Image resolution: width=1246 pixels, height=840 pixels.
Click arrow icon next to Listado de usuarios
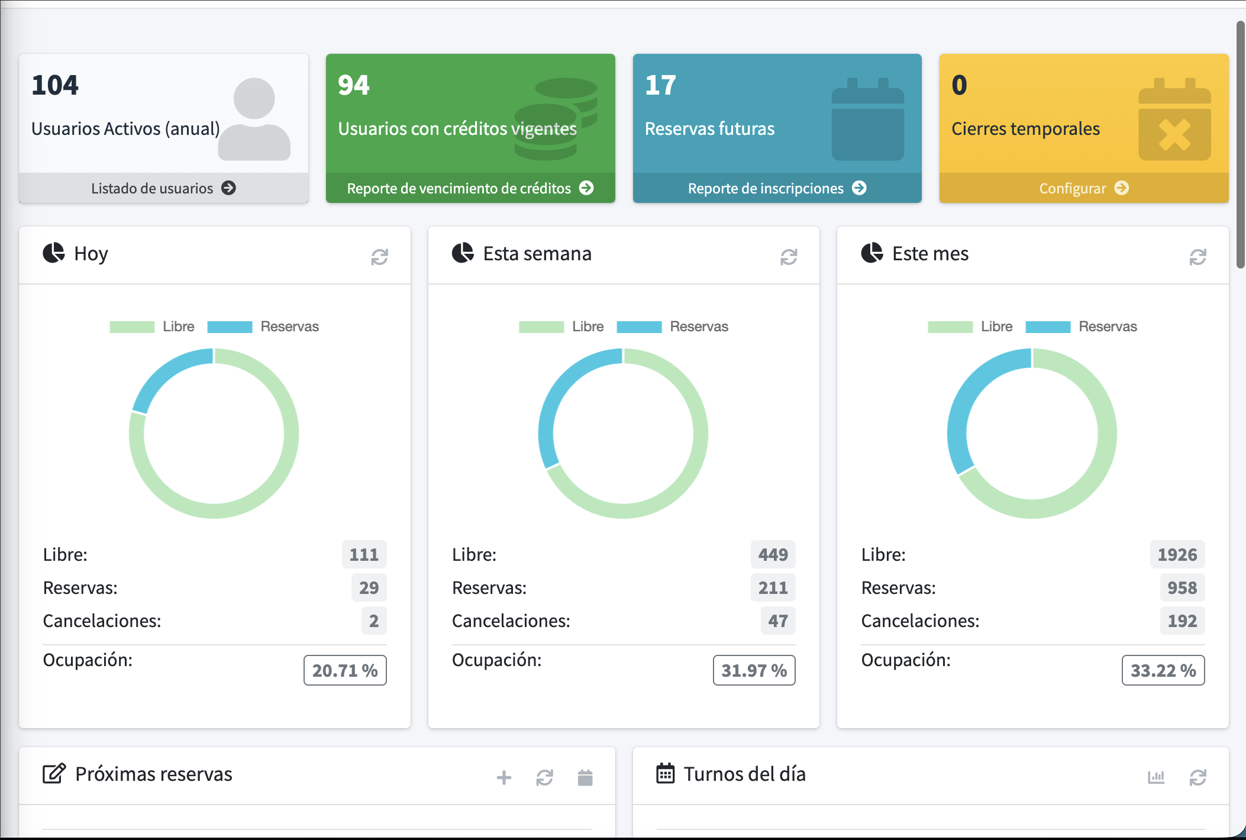[x=228, y=188]
